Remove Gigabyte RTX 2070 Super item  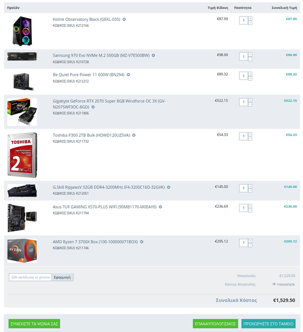click(93, 107)
